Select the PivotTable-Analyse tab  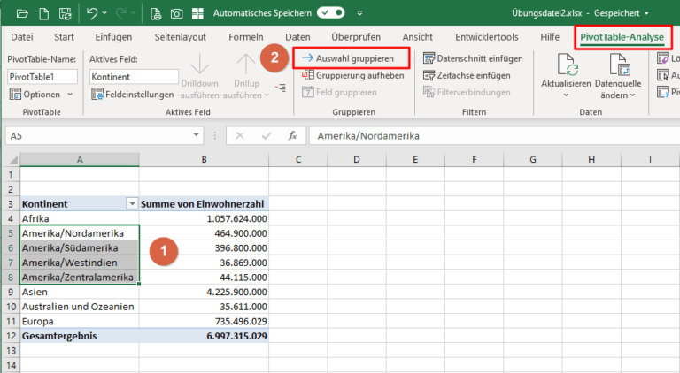point(622,37)
